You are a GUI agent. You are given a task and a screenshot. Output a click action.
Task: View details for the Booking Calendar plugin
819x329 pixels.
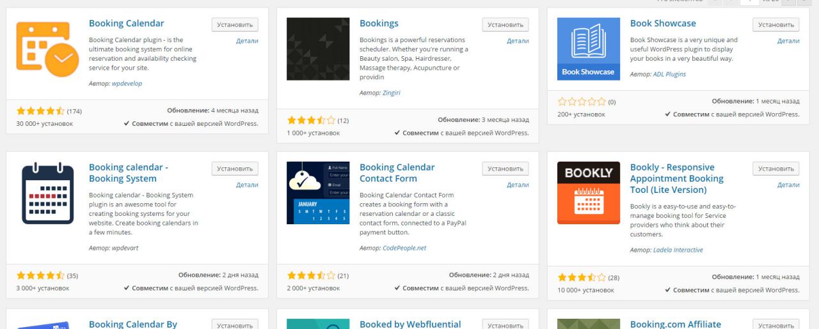pyautogui.click(x=247, y=41)
